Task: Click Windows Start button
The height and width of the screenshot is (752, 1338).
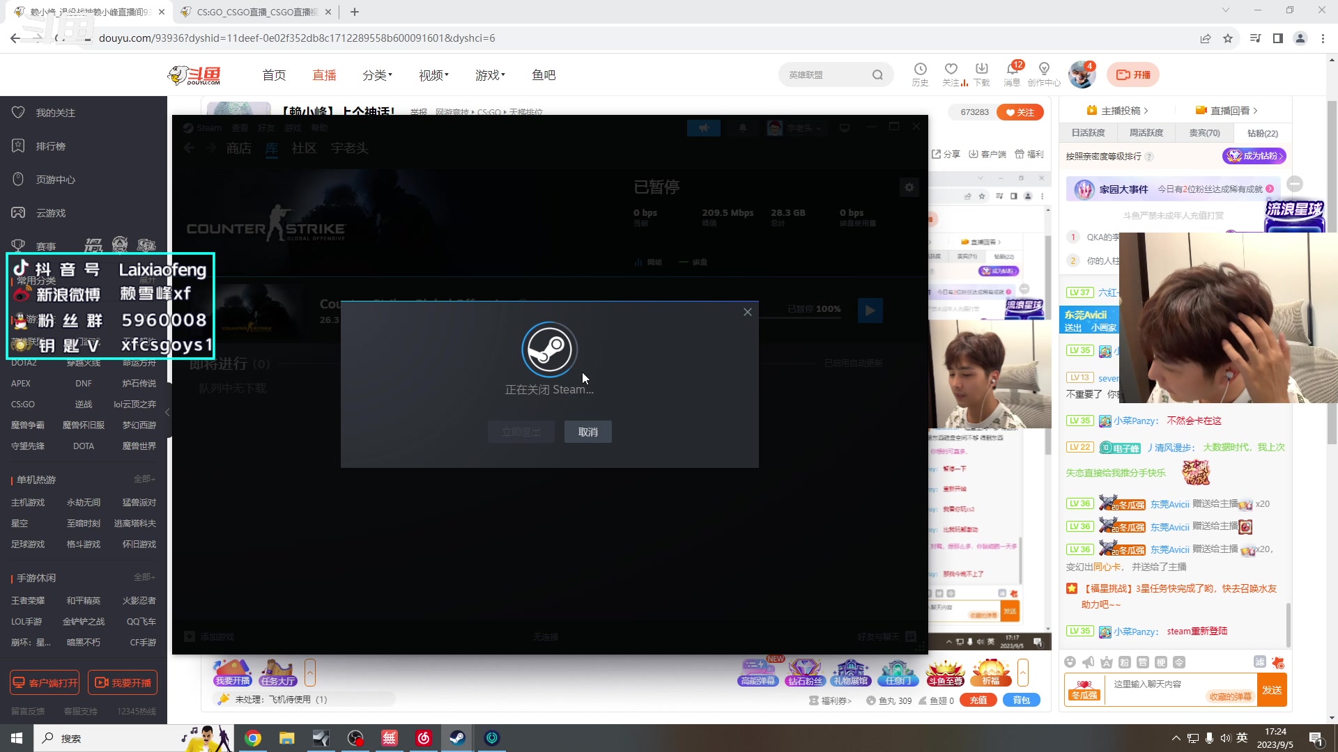Action: click(x=17, y=738)
